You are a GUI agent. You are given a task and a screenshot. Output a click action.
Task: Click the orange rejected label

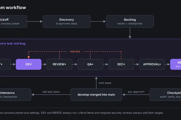(75, 51)
